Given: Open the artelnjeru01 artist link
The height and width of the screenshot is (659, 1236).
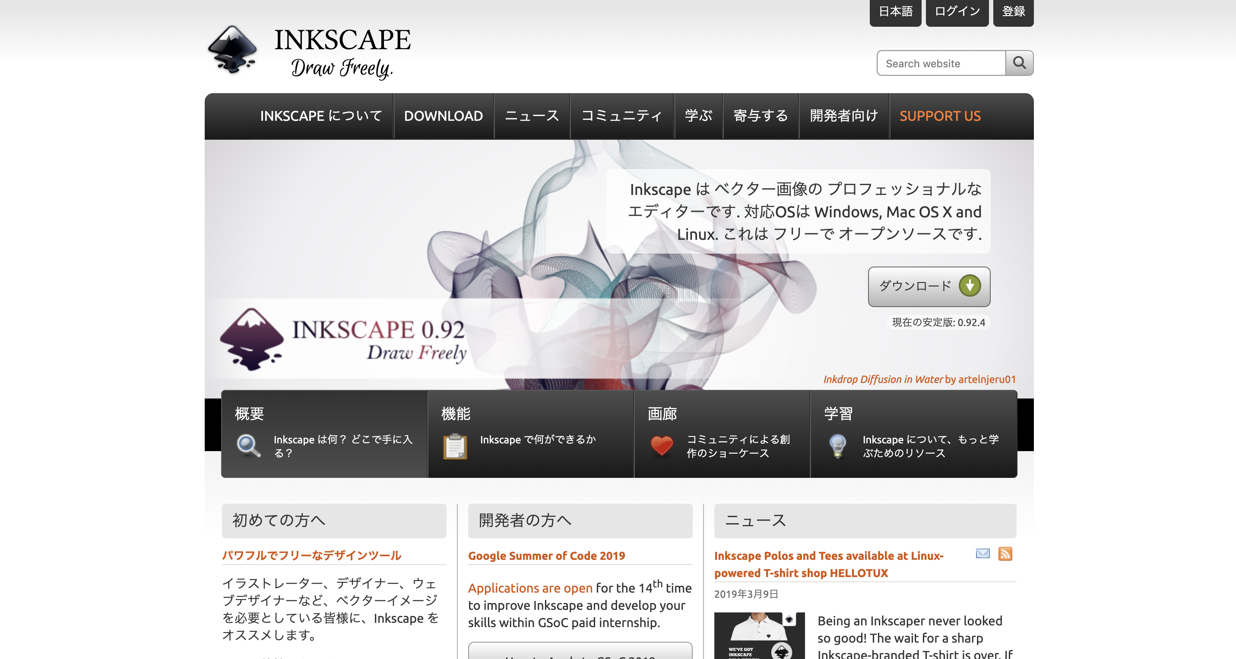Looking at the screenshot, I should pos(987,379).
